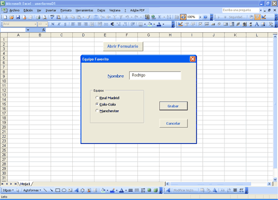Open Excel help question-mark icon
The width and height of the screenshot is (278, 200).
click(x=205, y=17)
